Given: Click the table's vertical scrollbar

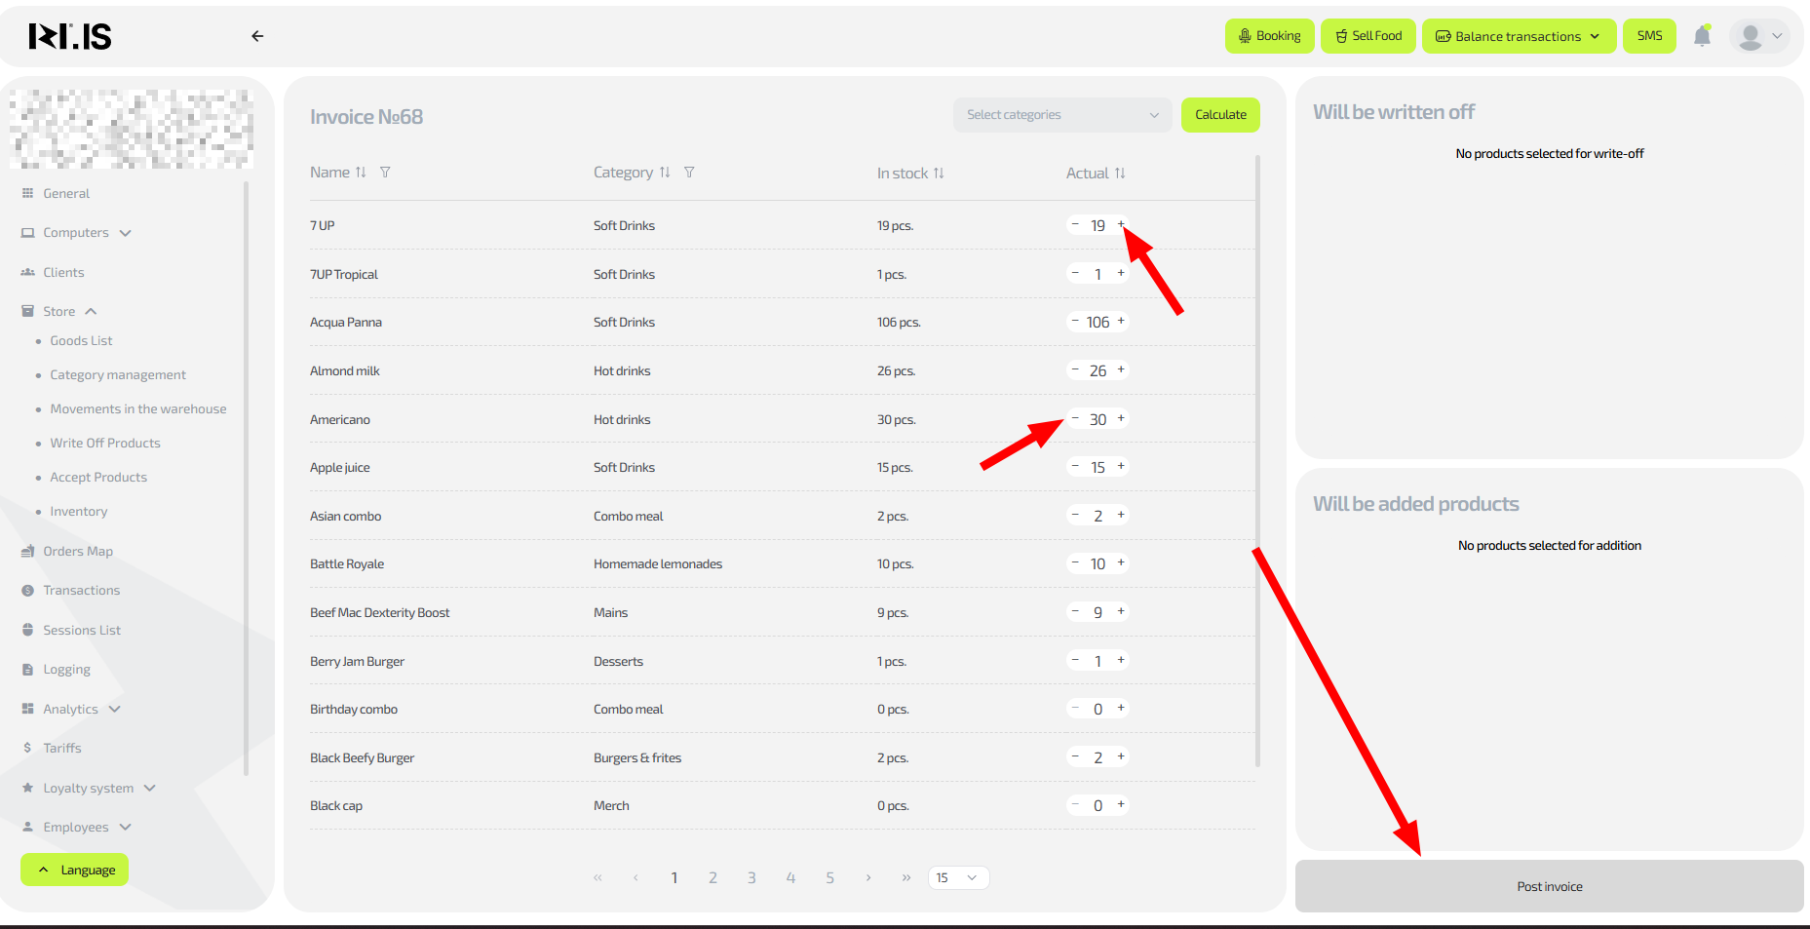Looking at the screenshot, I should pos(1257,458).
